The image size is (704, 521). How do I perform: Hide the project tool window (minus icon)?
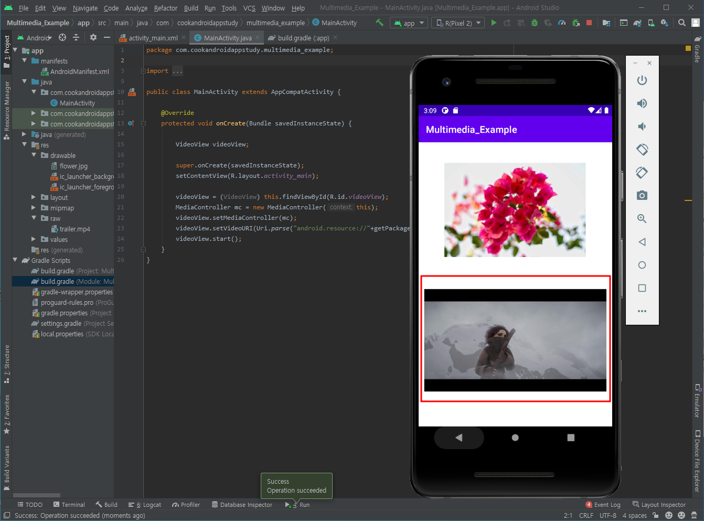tap(107, 37)
